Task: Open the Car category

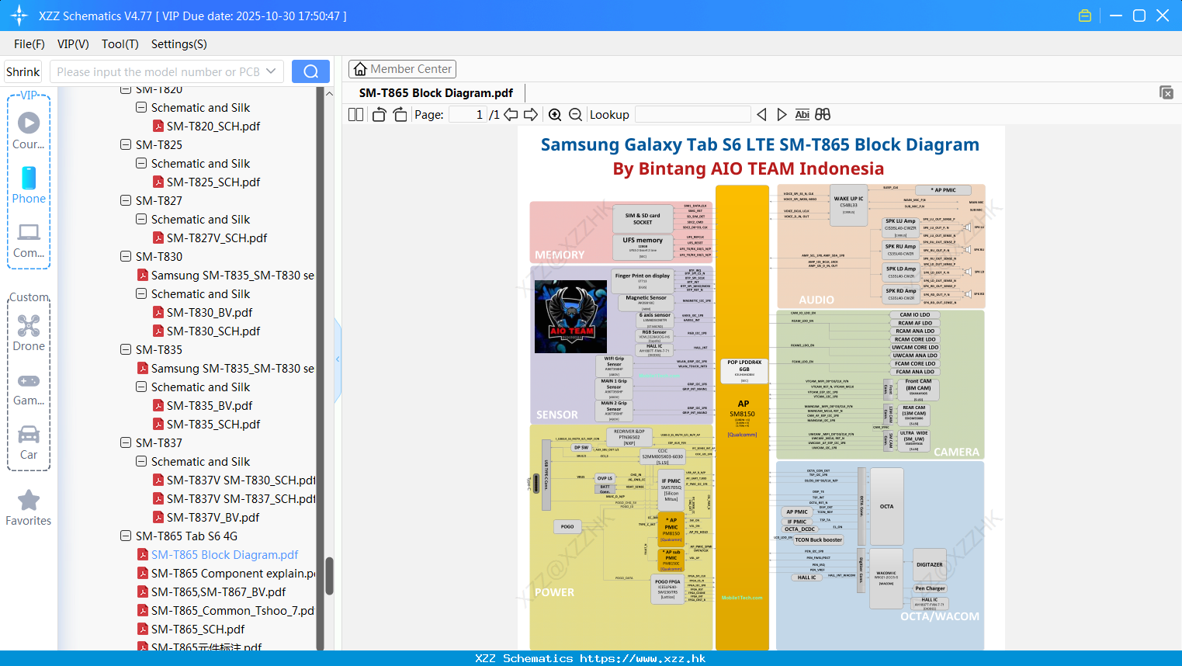Action: 29,442
